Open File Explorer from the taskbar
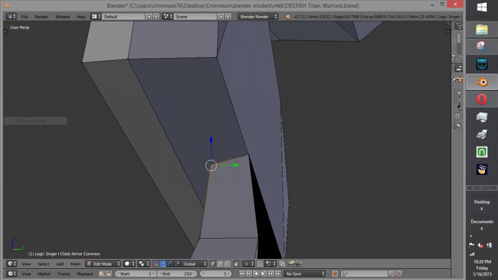 point(482,29)
